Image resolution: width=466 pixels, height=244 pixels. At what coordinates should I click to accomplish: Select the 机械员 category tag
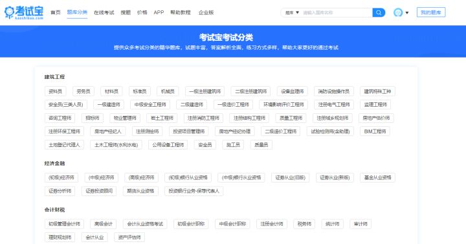click(168, 91)
